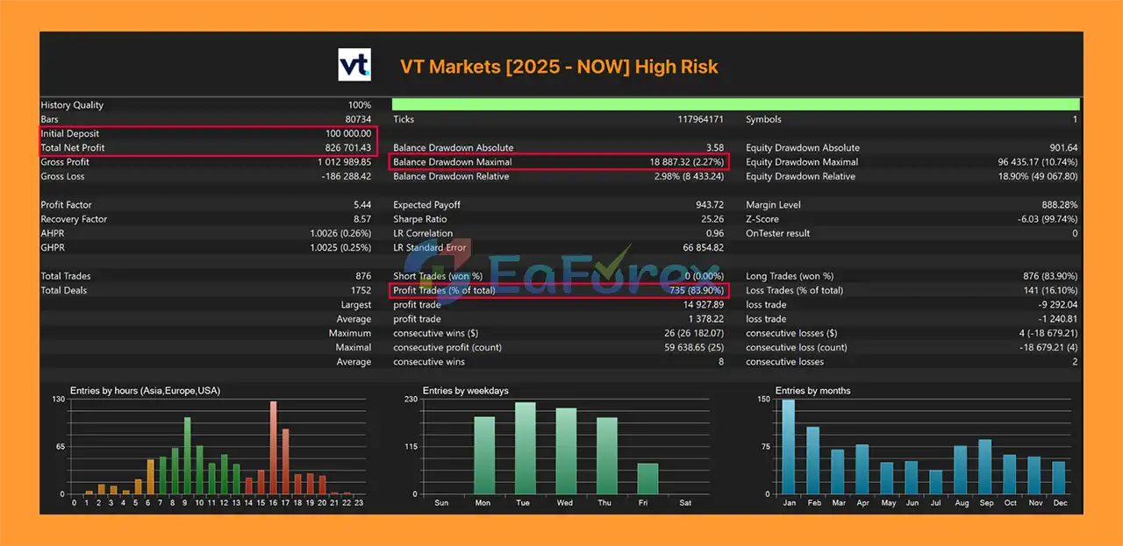The image size is (1123, 546).
Task: Click the 'Entries by months' chart title
Action: [812, 391]
